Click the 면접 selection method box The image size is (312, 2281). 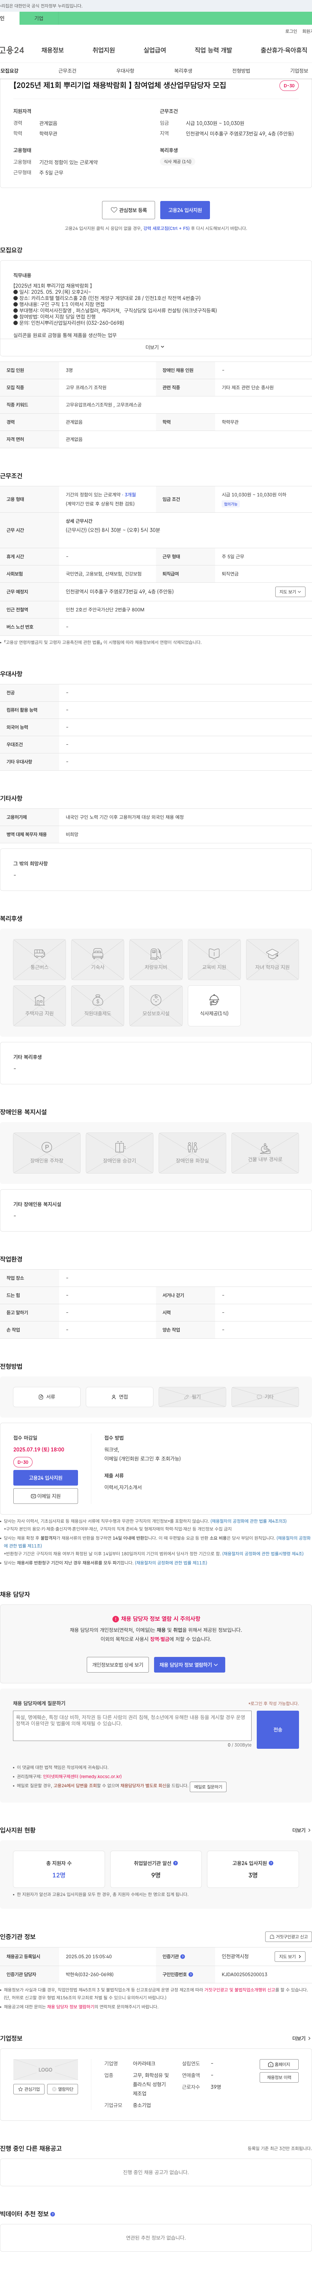pyautogui.click(x=119, y=1396)
